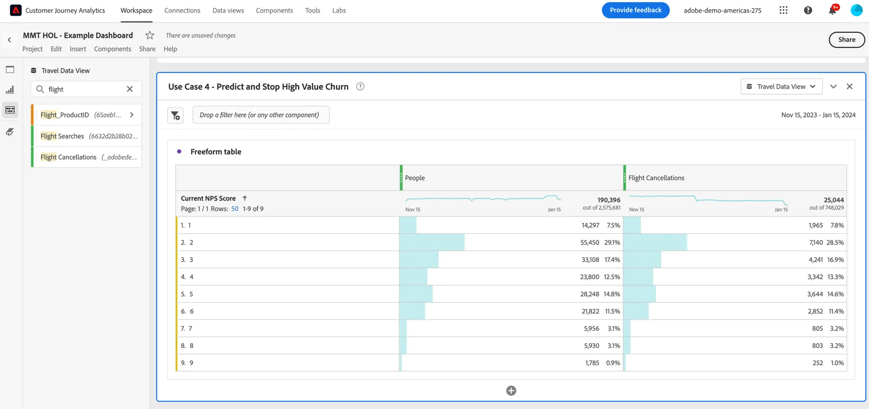Clear the flight search text

click(x=130, y=89)
